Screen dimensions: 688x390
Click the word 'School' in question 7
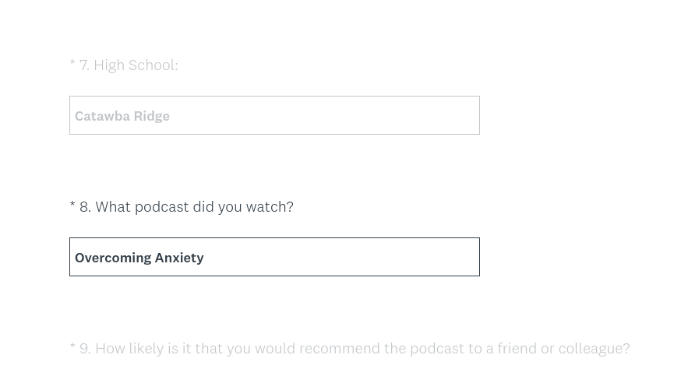[152, 65]
